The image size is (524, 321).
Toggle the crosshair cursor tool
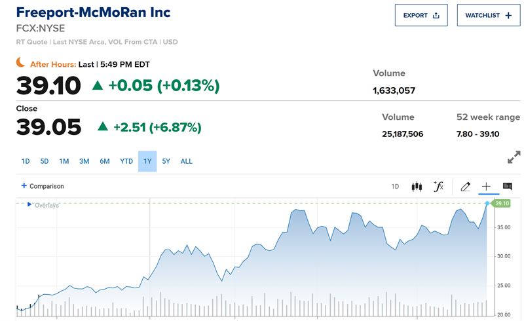[486, 187]
